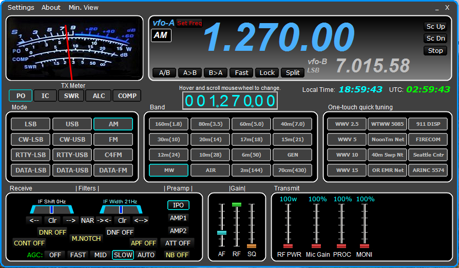Open the About menu
The height and width of the screenshot is (268, 459).
[x=51, y=8]
